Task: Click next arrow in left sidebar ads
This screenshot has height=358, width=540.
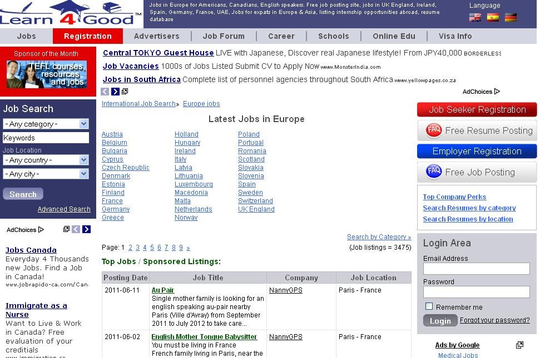Action: 86,229
